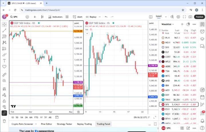206x132 pixels.
Task: Select the crosshair cursor tool
Action: (x=4, y=25)
